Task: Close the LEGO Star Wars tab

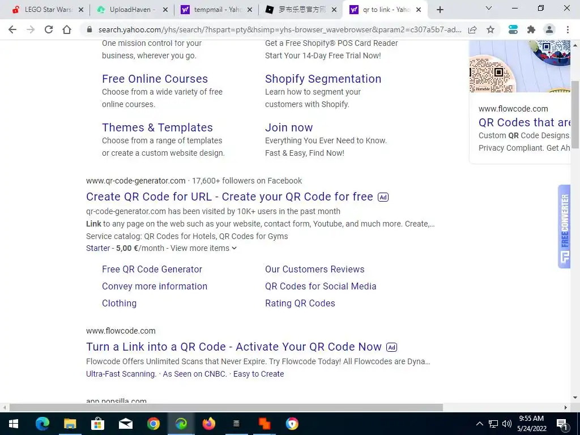Action: pyautogui.click(x=81, y=10)
